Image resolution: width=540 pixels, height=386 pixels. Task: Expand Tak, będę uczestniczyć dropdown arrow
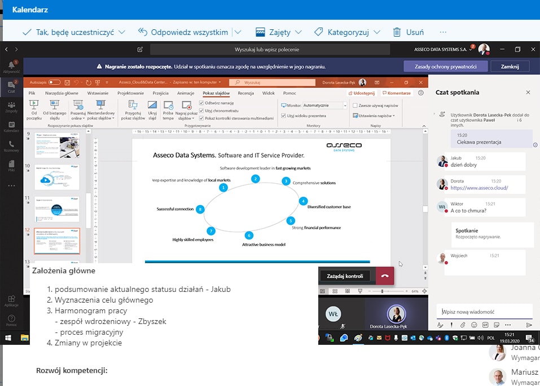pyautogui.click(x=122, y=32)
